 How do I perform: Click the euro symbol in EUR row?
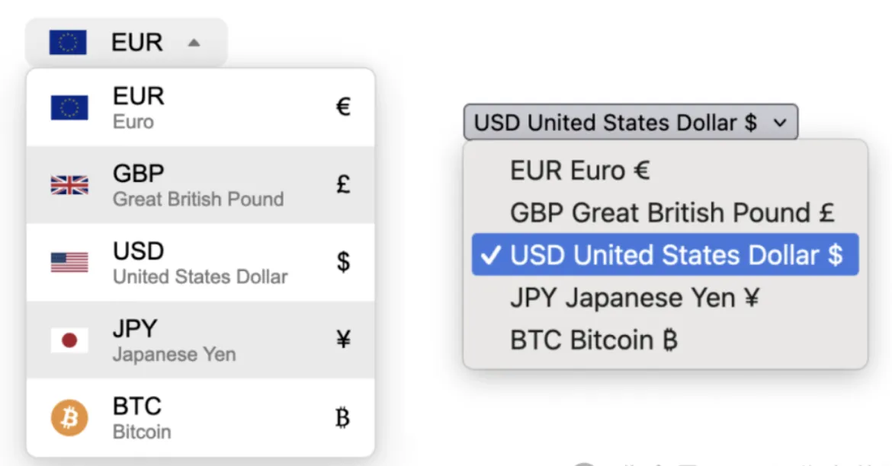tap(343, 107)
